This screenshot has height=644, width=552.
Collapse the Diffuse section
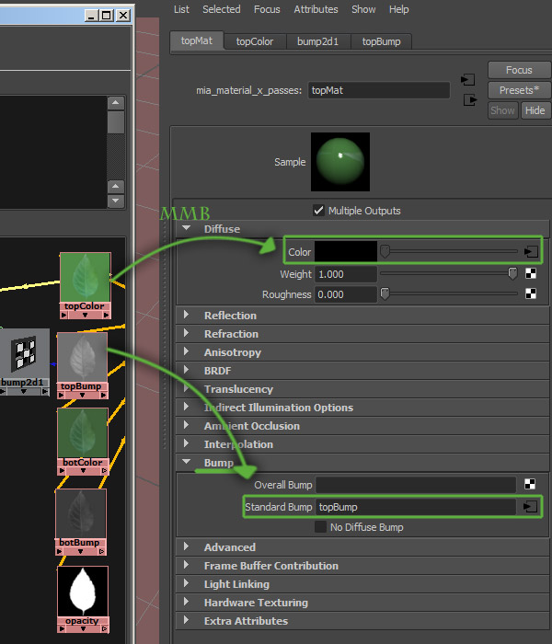point(187,228)
